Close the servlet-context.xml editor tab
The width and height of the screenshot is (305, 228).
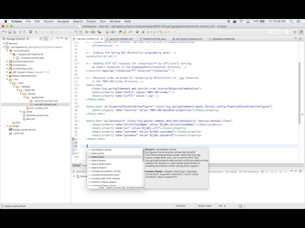pyautogui.click(x=102, y=39)
